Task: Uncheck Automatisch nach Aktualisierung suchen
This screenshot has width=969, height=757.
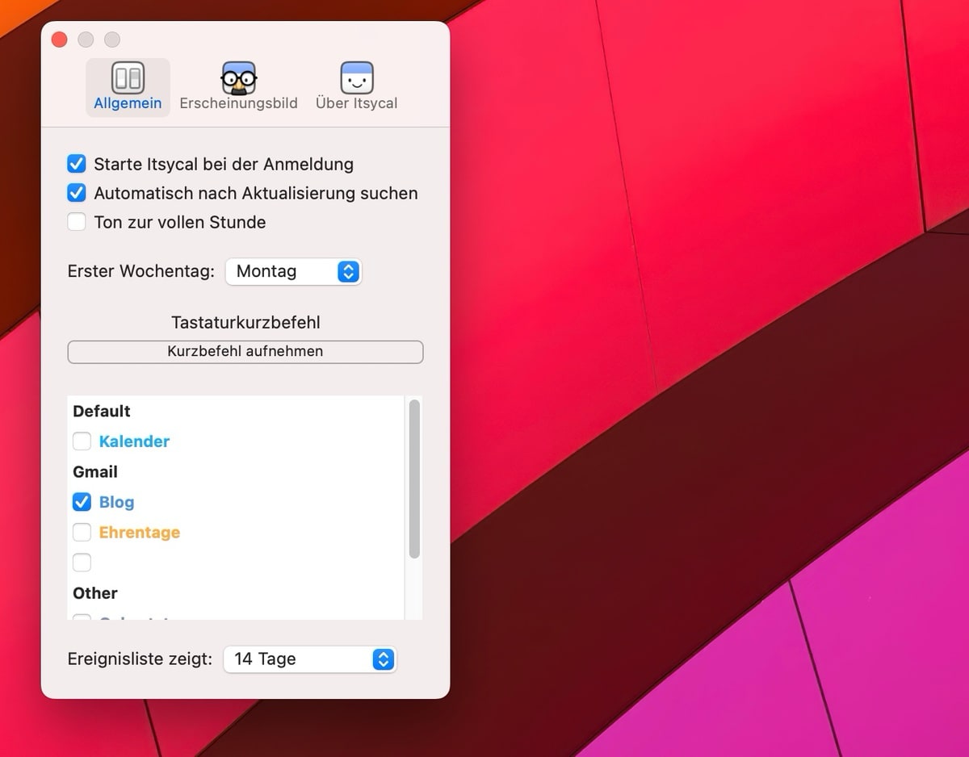Action: tap(77, 194)
